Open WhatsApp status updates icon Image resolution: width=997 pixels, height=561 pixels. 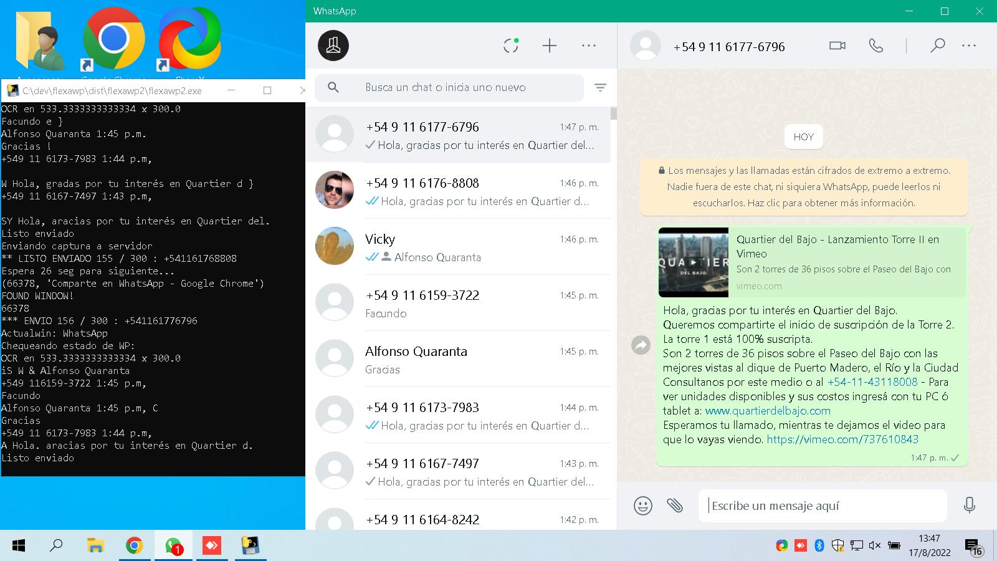511,46
